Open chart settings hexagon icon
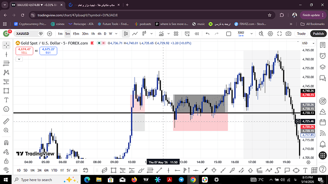 pos(270,34)
